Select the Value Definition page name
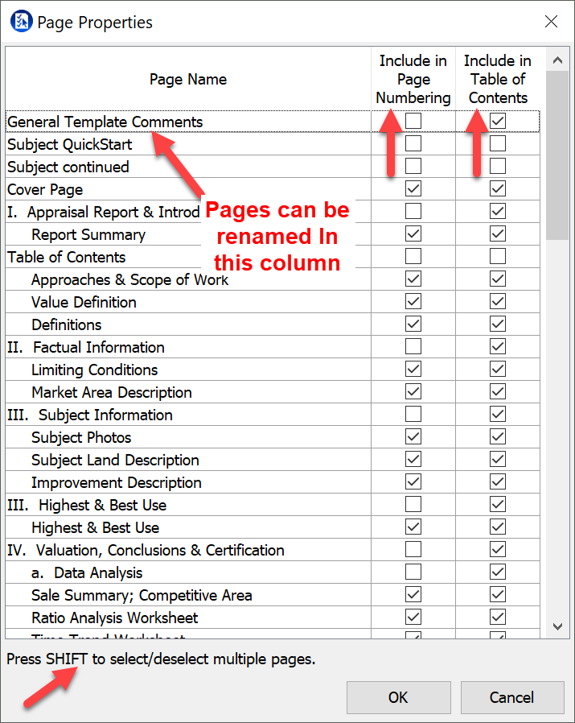The image size is (575, 723). pyautogui.click(x=84, y=302)
